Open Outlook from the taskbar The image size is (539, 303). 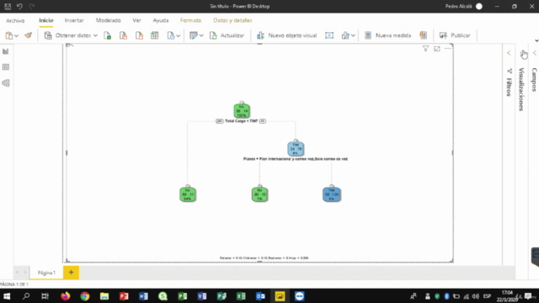(x=260, y=296)
